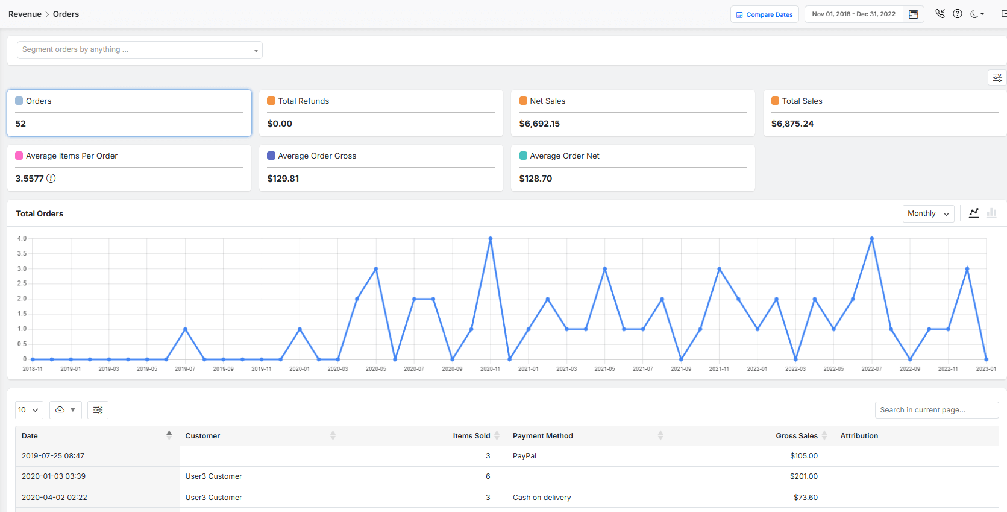The height and width of the screenshot is (512, 1007).
Task: Click the Search in current page field
Action: pos(936,410)
